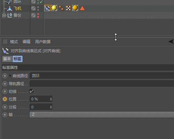Expand the 曲线路径 disclosure triangle
The height and width of the screenshot is (139, 174).
click(x=10, y=76)
